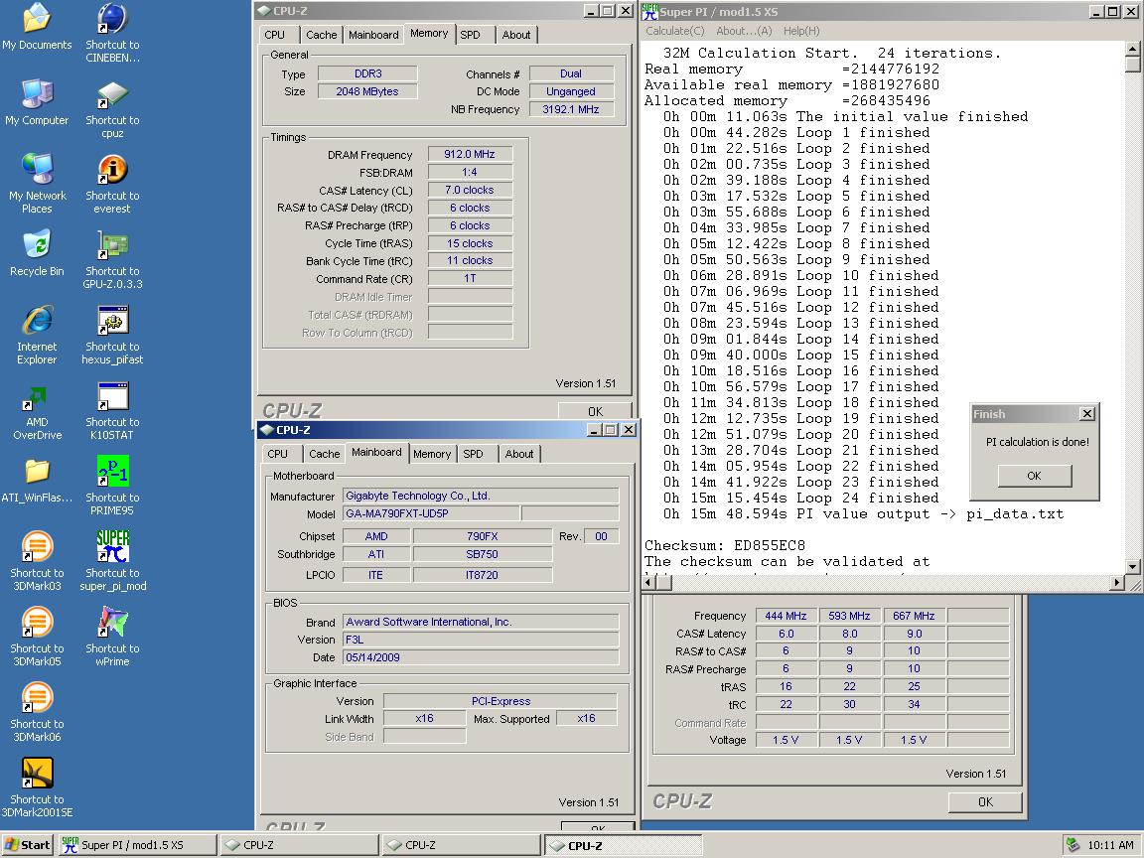Open Cache tab in Mainboard CPU-Z window
The image size is (1144, 858).
[x=325, y=454]
